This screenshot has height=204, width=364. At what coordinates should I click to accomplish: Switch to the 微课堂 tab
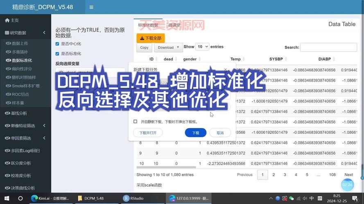click(x=174, y=25)
